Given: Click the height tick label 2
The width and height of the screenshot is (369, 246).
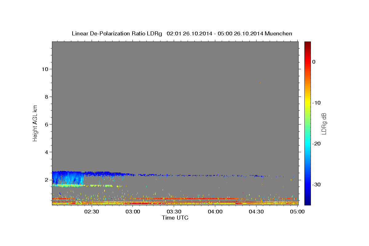Looking at the screenshot, I should [x=46, y=180].
